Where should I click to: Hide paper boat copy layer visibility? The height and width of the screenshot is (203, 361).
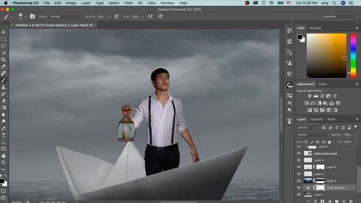pos(299,153)
